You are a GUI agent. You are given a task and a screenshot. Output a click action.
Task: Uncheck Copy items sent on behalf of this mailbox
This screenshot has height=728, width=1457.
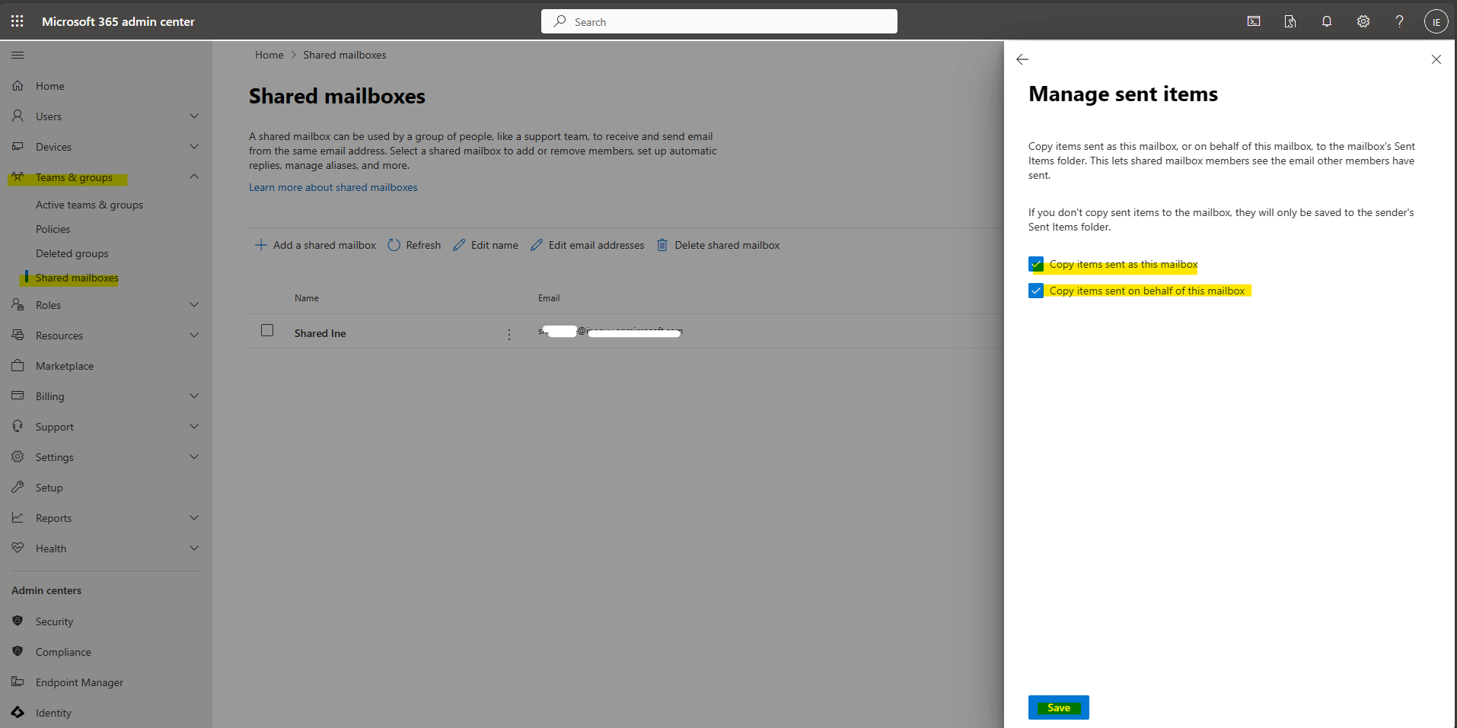1036,290
